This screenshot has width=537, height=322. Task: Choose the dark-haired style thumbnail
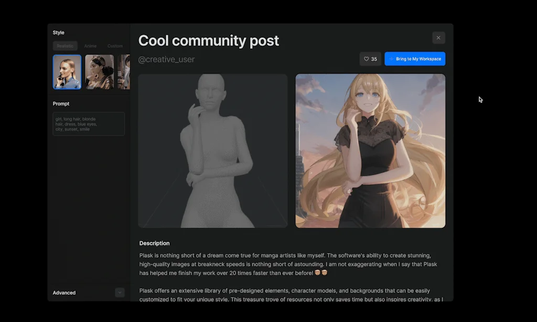(x=99, y=71)
